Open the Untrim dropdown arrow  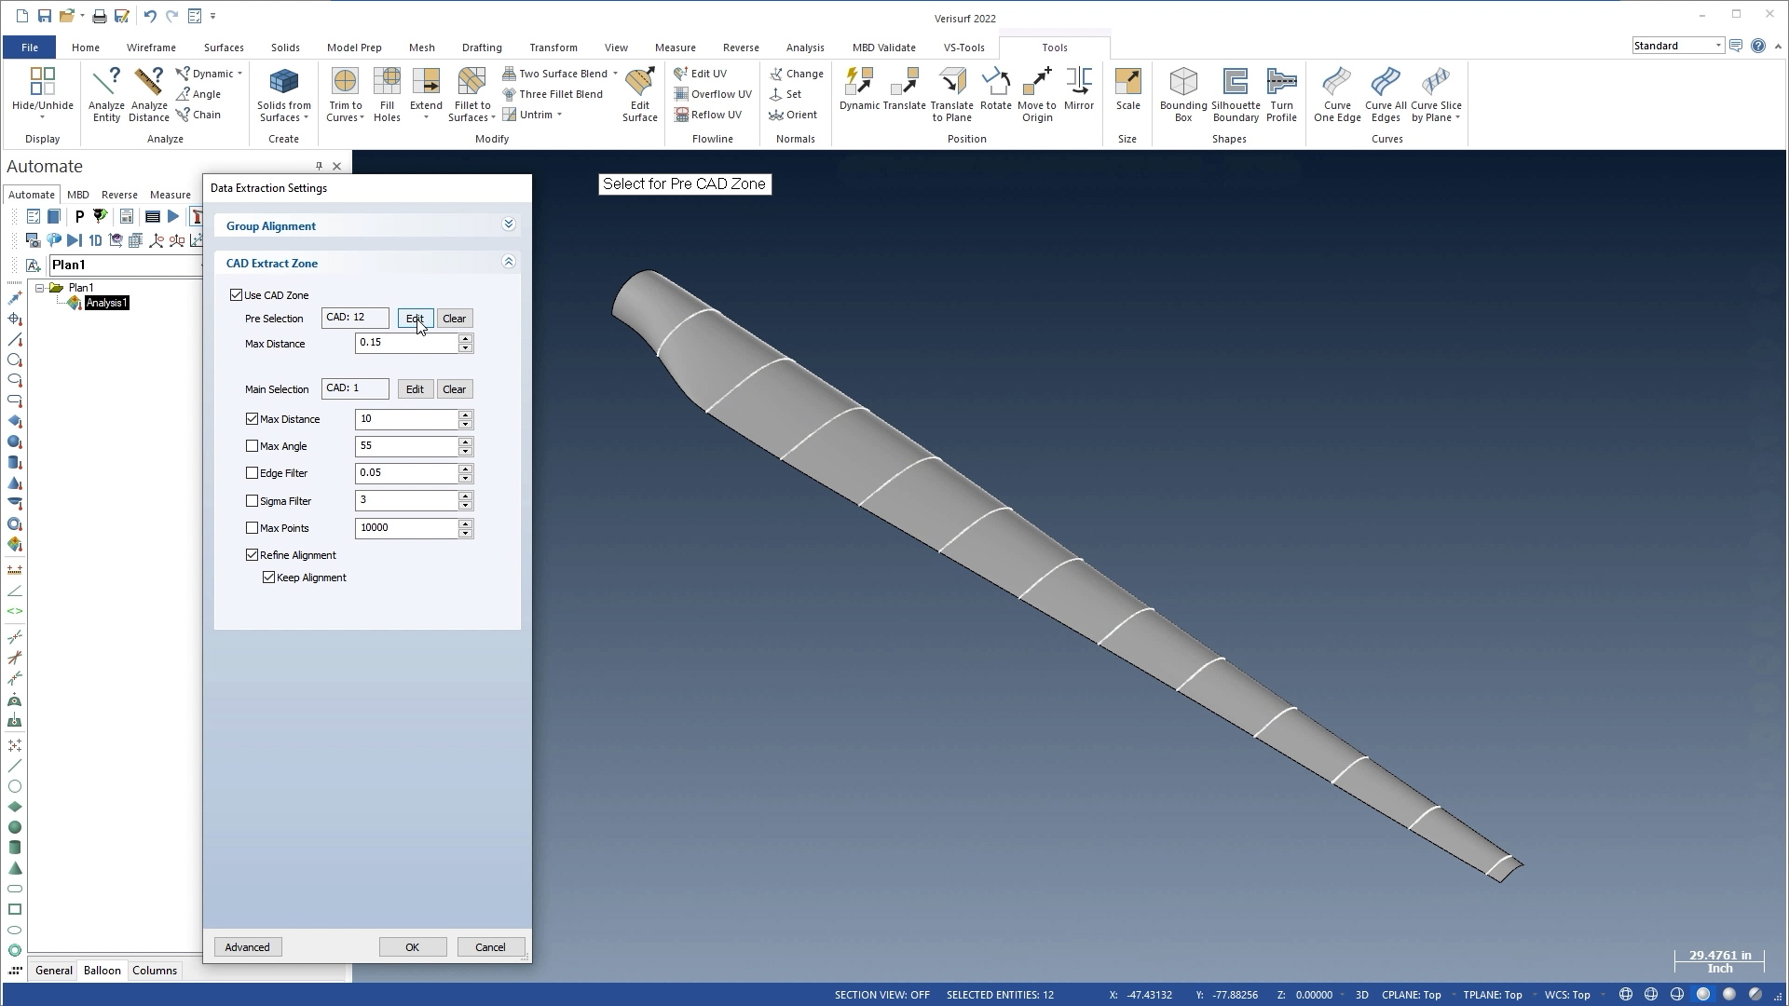pyautogui.click(x=559, y=115)
